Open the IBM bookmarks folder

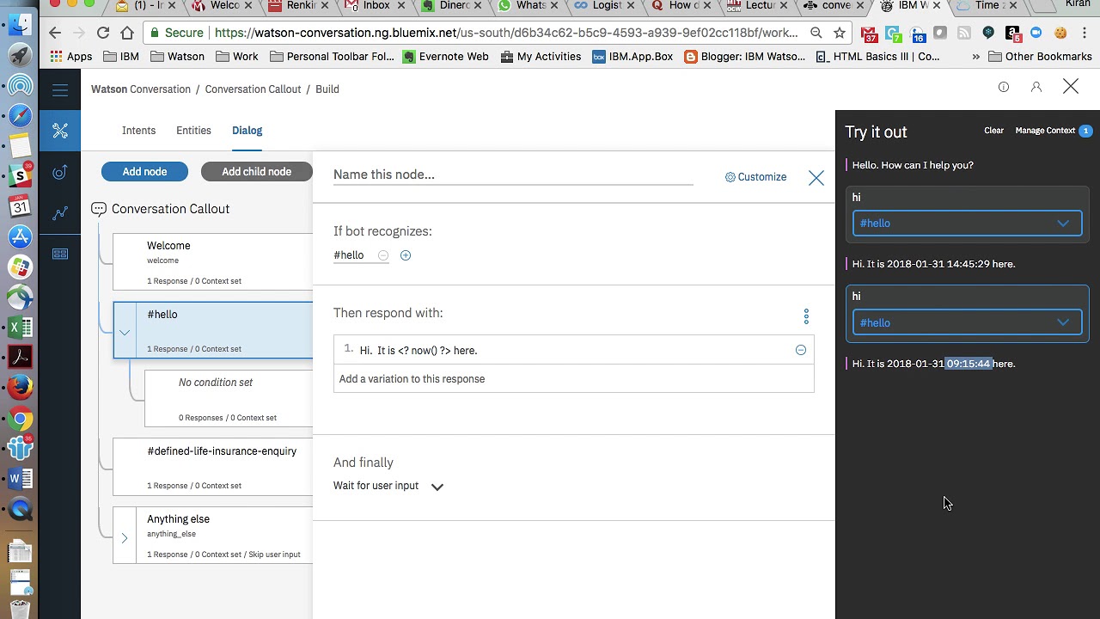point(120,57)
